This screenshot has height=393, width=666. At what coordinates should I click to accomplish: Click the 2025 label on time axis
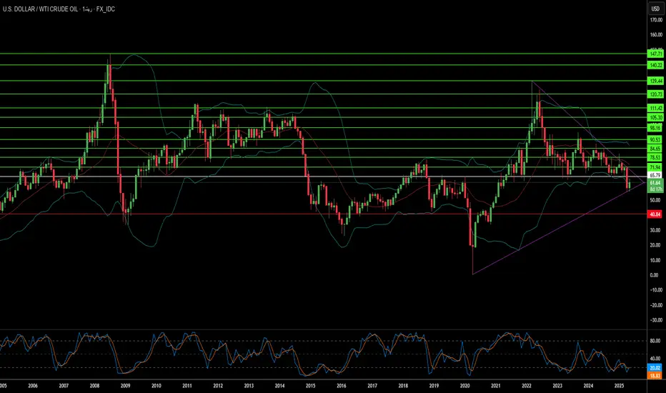619,386
